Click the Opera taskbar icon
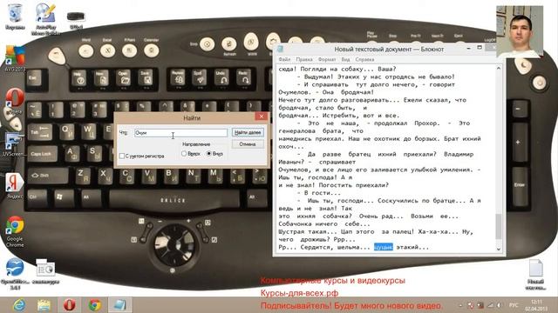The width and height of the screenshot is (558, 313). point(70,305)
